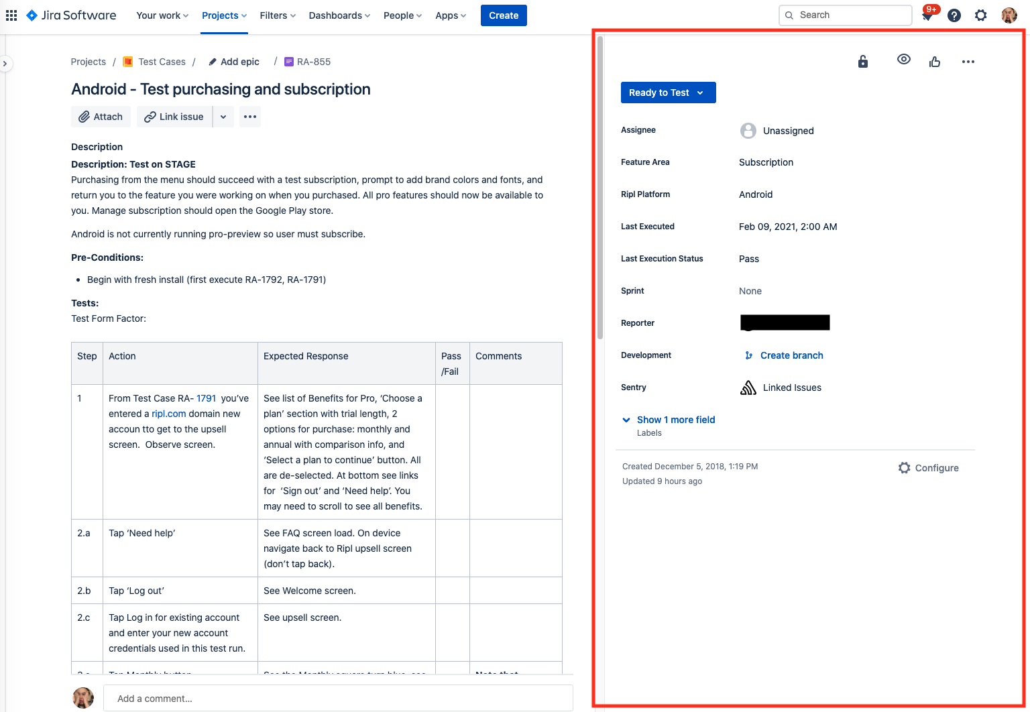Open the 1791 test case link in step 1
1030x712 pixels.
pyautogui.click(x=207, y=398)
